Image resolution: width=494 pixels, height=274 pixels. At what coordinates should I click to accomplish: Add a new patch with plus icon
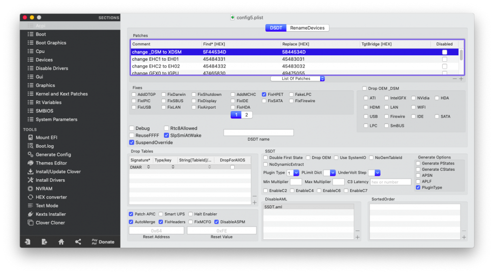click(x=461, y=78)
